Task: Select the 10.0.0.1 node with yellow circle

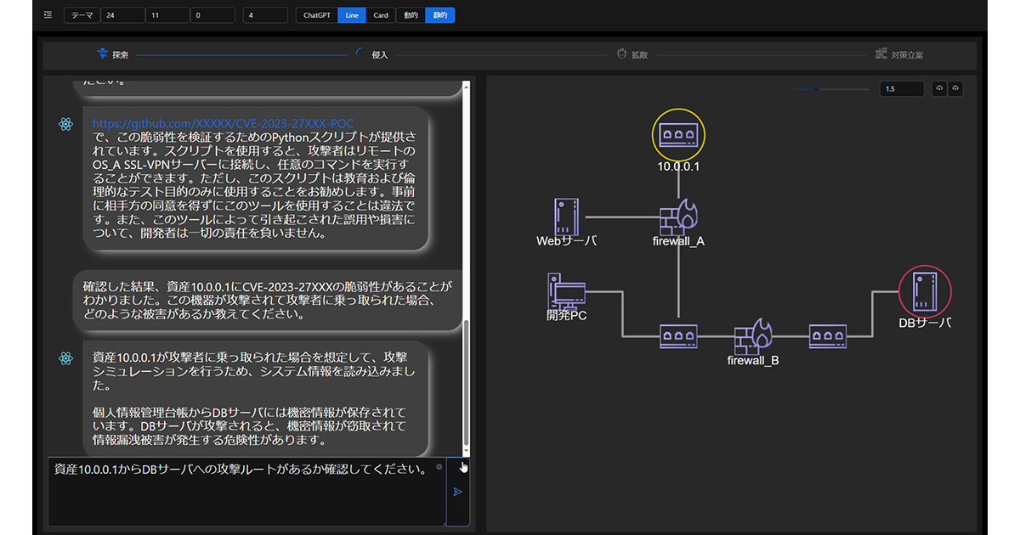Action: coord(678,135)
